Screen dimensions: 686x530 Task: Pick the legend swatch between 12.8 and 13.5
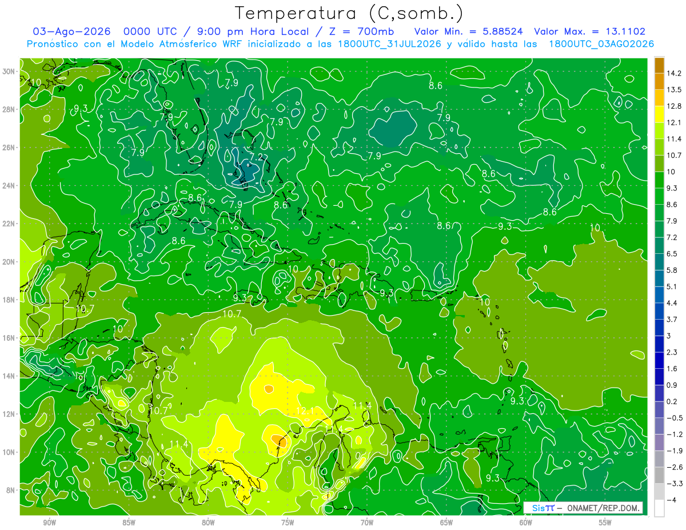659,98
